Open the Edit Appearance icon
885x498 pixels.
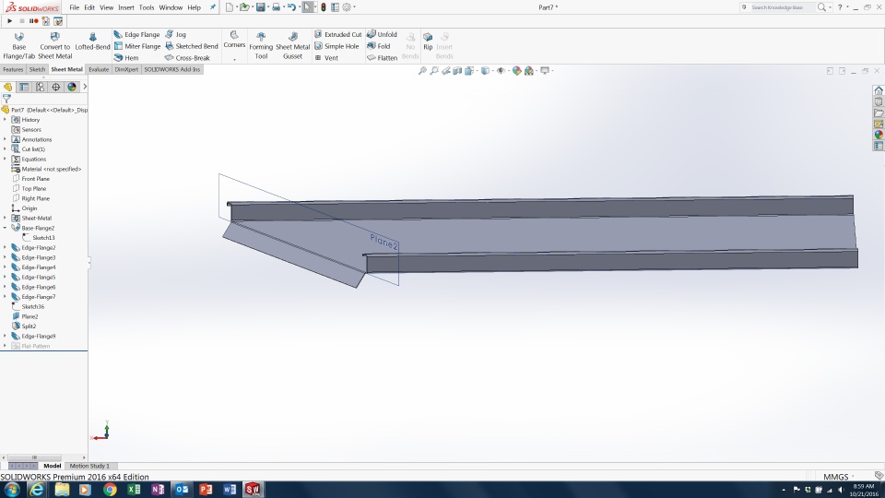(516, 71)
